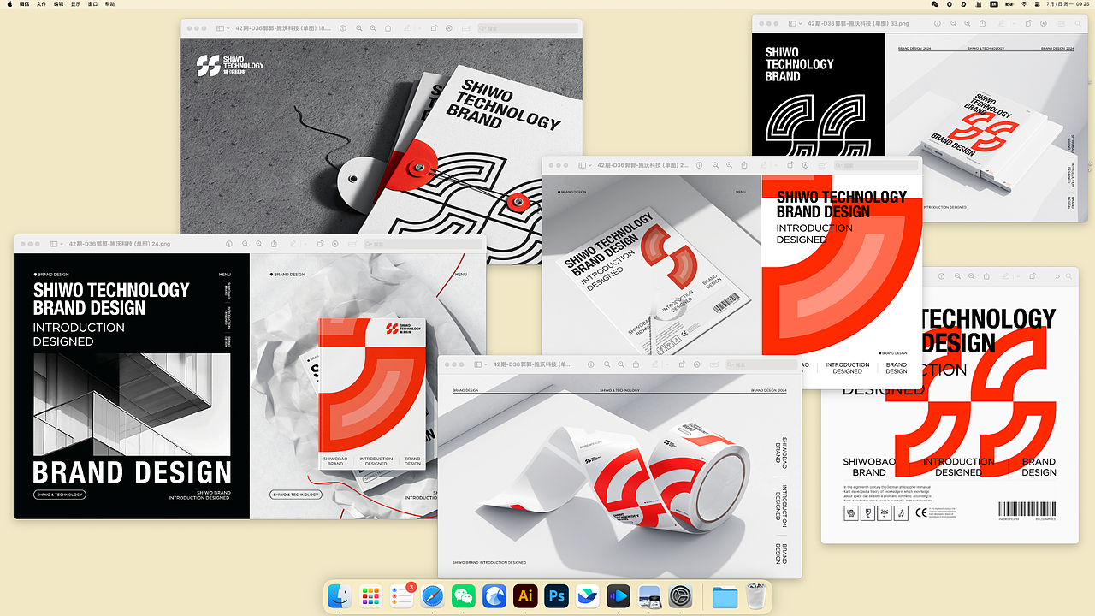Viewport: 1095px width, 616px height.
Task: Zoom out in the 33.png window
Action: tap(954, 23)
